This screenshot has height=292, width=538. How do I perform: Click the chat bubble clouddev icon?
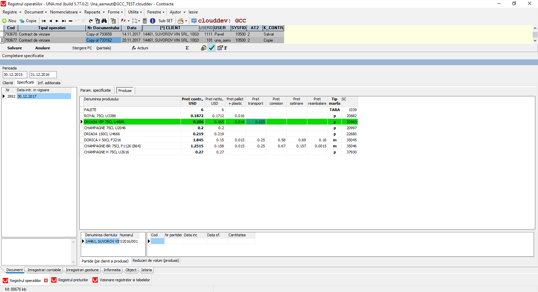tap(194, 21)
